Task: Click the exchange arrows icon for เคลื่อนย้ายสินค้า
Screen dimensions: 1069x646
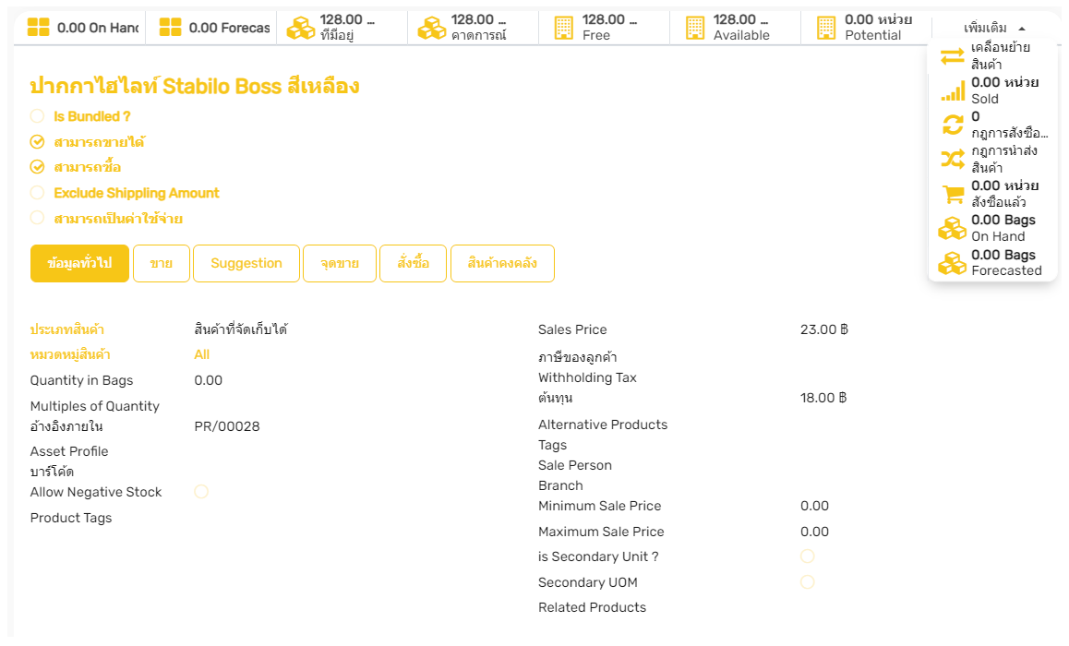Action: coord(953,57)
